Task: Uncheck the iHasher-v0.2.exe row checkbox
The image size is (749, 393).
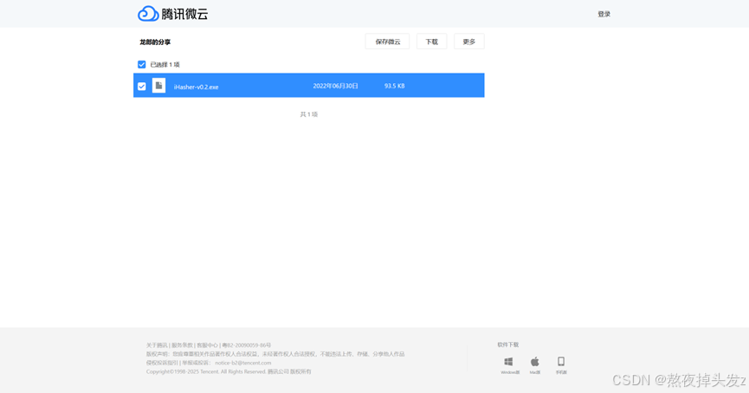Action: click(141, 87)
